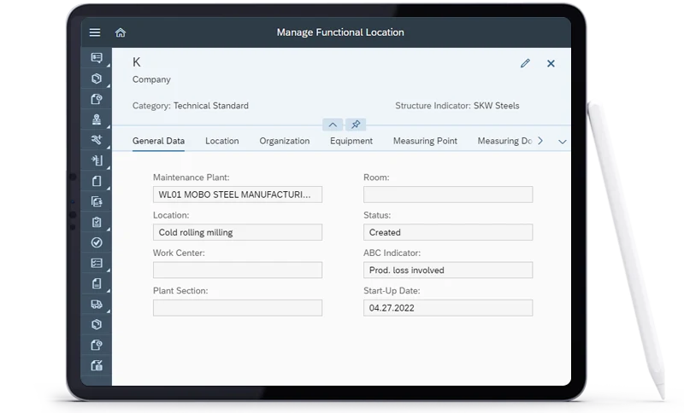Click the pencil edit icon

click(525, 63)
